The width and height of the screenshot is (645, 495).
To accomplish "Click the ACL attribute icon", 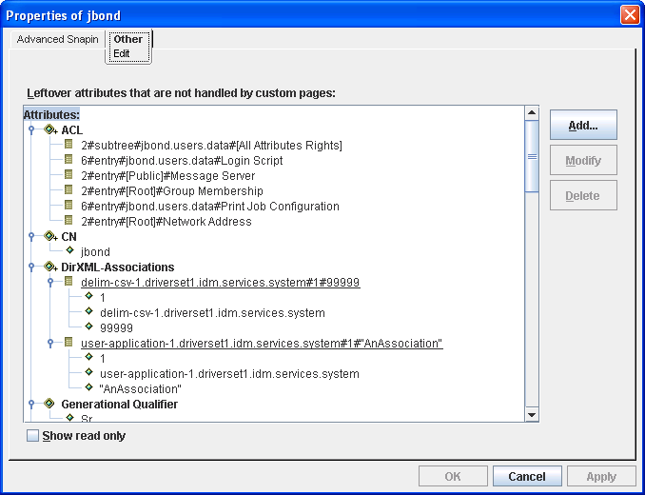I will coord(50,130).
